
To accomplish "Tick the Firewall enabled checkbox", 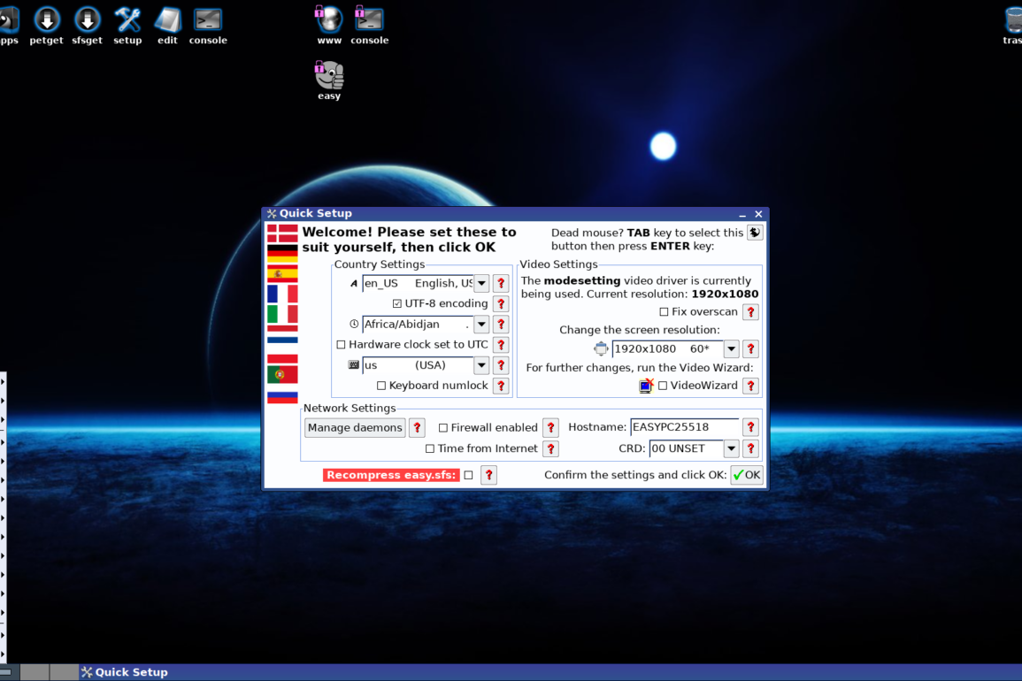I will click(x=443, y=428).
